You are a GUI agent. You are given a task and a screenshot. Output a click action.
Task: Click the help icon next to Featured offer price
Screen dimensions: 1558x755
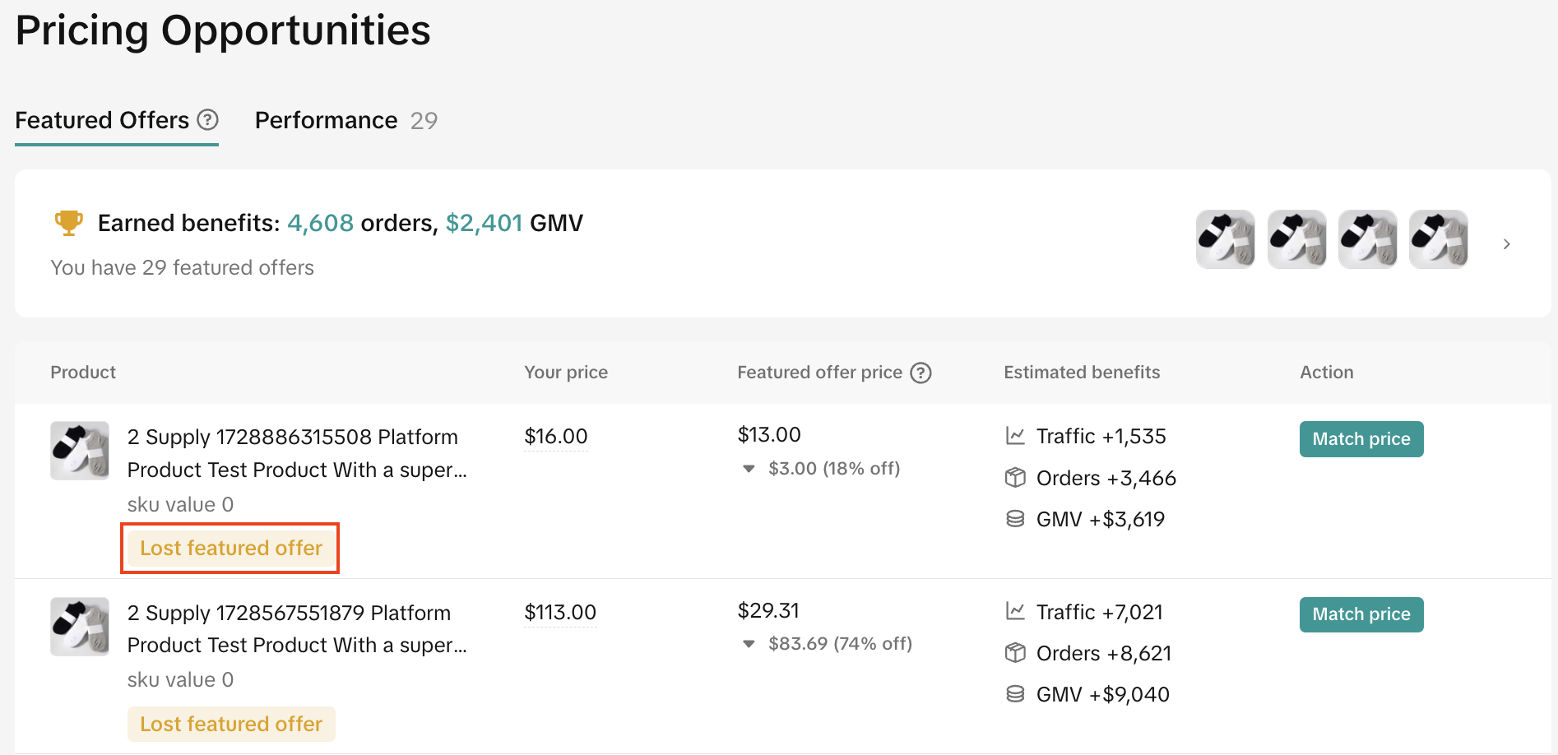[x=921, y=373]
